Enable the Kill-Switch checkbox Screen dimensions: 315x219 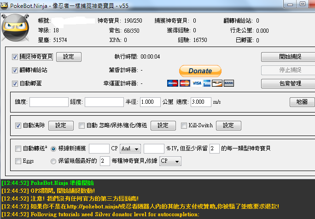[x=184, y=126]
